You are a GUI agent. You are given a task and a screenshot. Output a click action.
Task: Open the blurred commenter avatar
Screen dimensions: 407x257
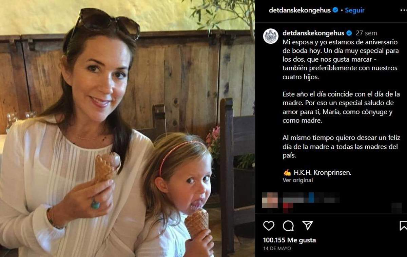[x=270, y=200]
